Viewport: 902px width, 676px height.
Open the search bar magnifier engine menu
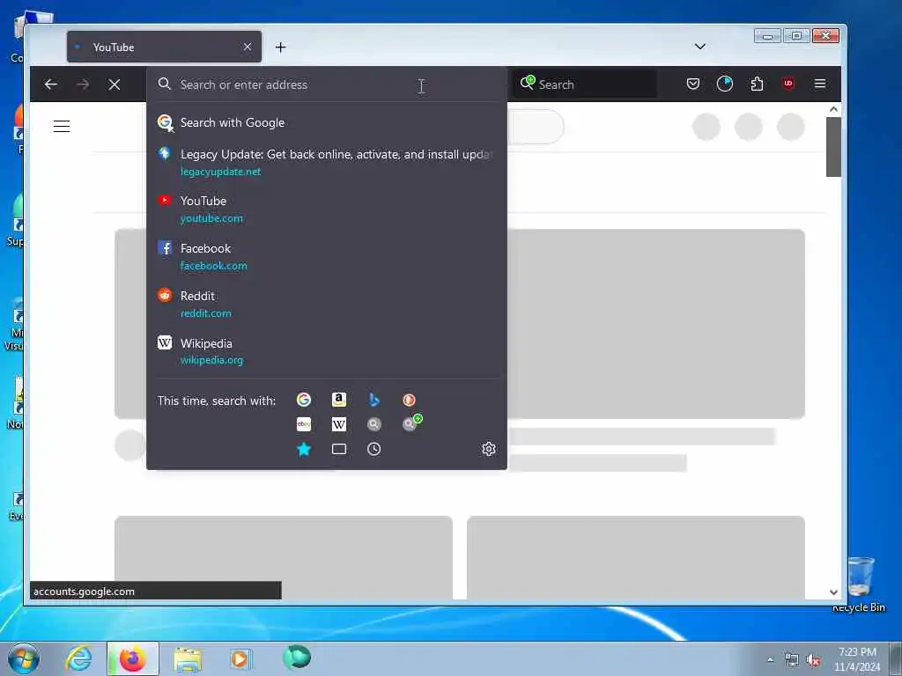(x=527, y=84)
